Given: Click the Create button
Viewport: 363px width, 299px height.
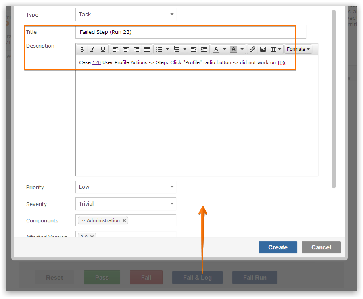Looking at the screenshot, I should click(278, 247).
